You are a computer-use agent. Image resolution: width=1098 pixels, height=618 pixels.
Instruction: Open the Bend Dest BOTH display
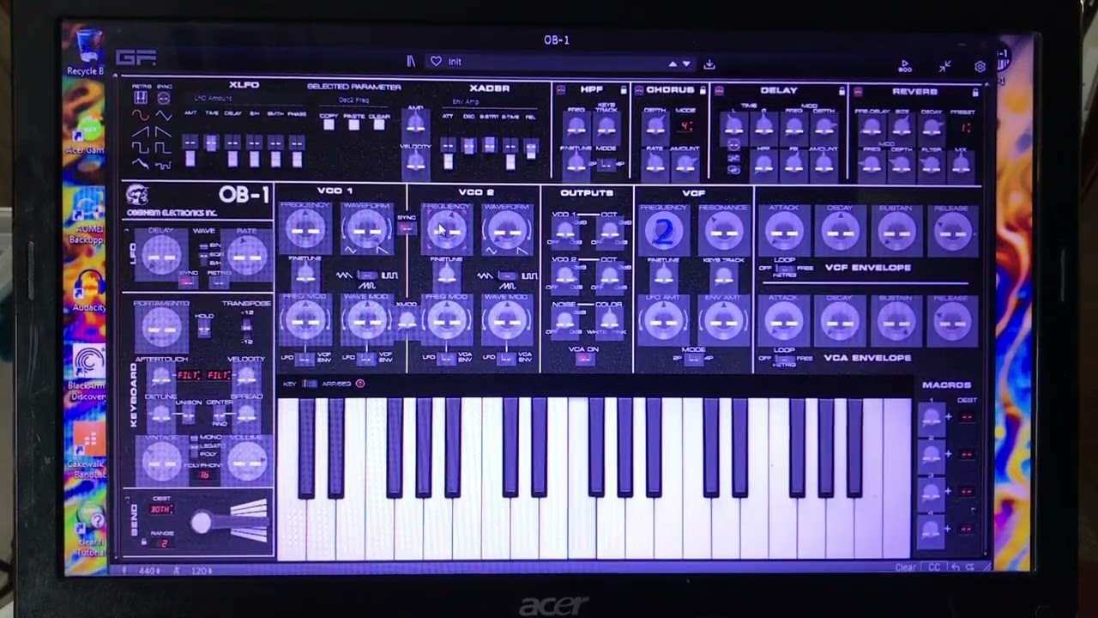162,509
